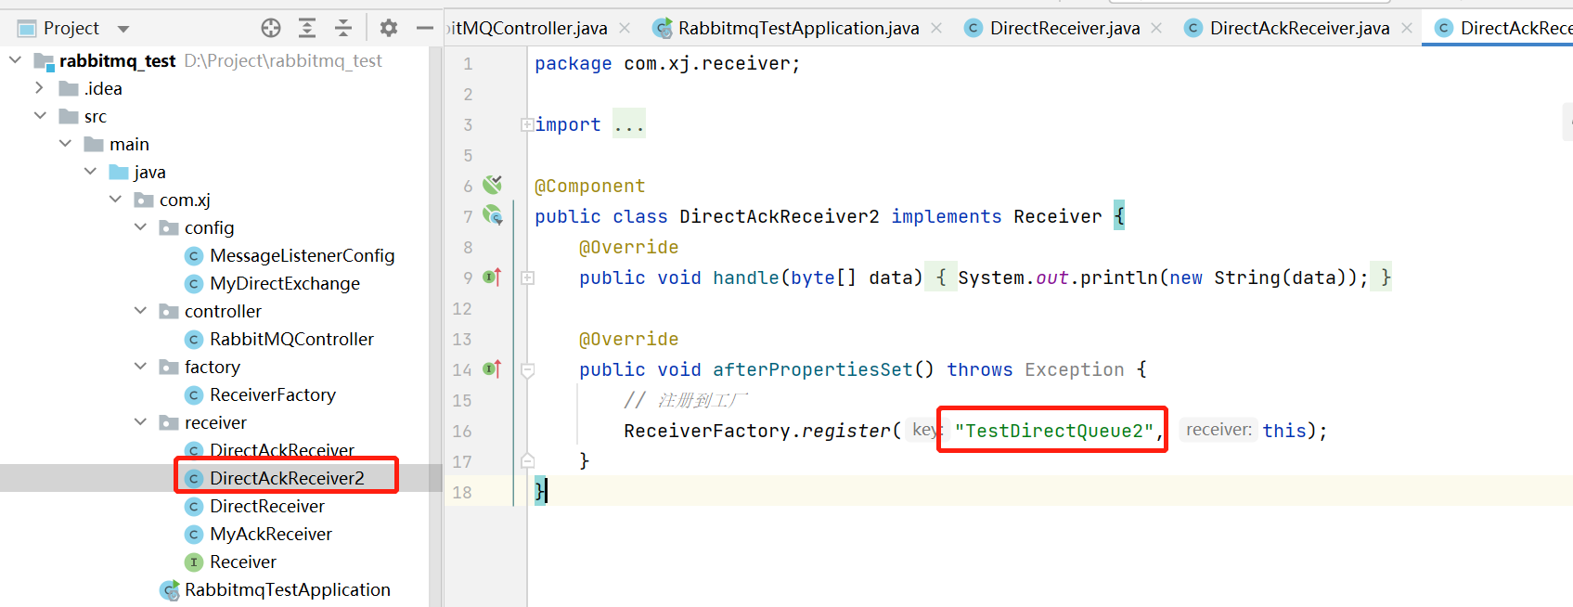Open ReceiverFactory class in the tree

272,394
